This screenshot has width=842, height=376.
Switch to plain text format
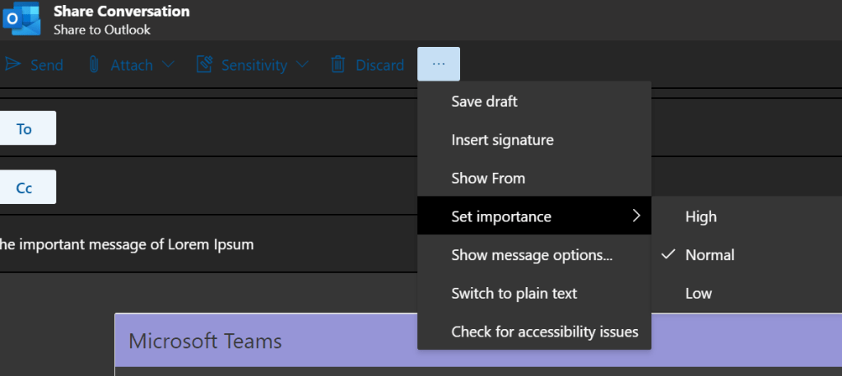click(514, 293)
